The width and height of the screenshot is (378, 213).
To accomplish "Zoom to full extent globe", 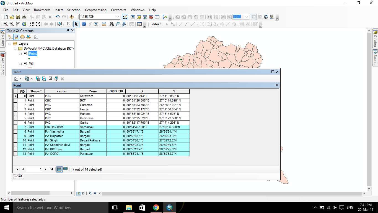I will pos(24,24).
